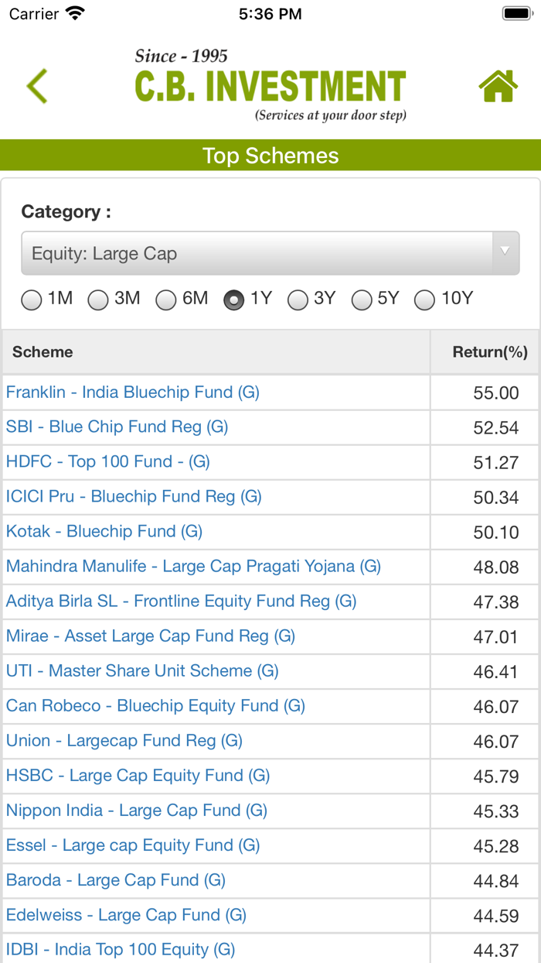Tap the C.B. INVESTMENT logo
The image size is (541, 963).
269,84
